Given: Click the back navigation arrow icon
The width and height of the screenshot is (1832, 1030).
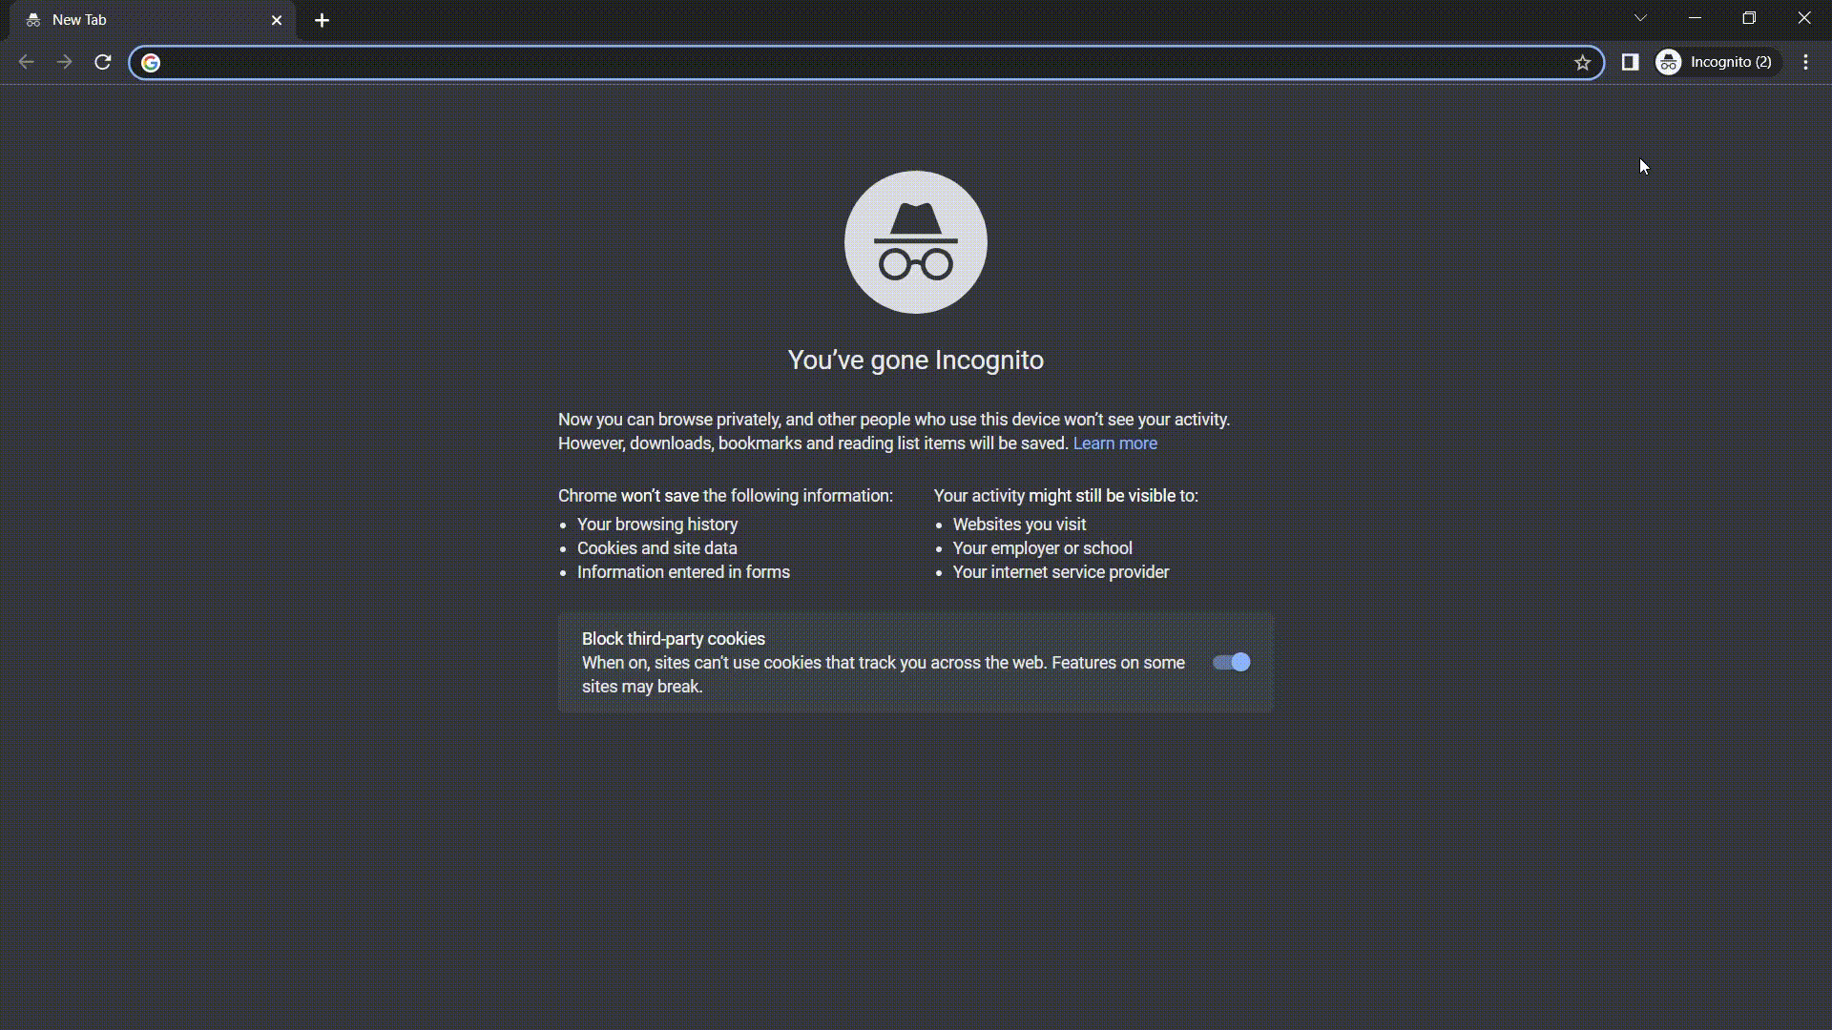Looking at the screenshot, I should 28,62.
